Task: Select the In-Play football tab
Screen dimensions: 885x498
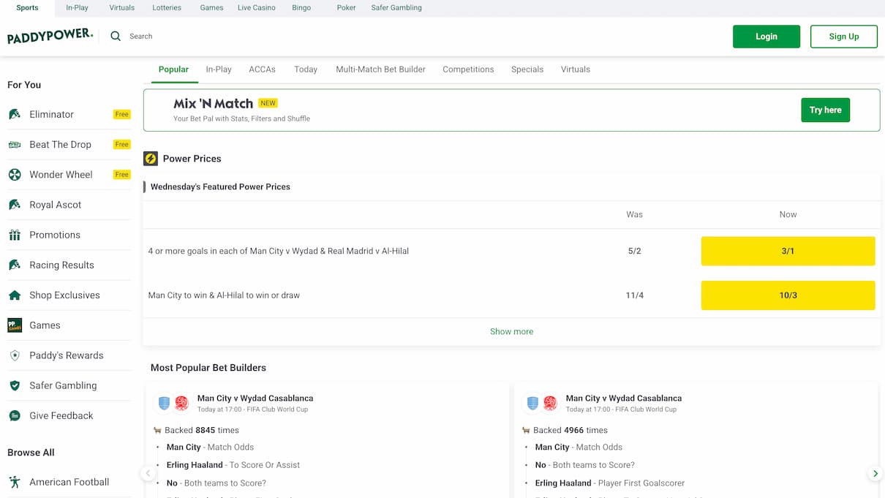Action: coord(219,69)
